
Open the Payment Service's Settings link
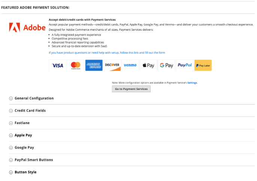pos(192,82)
